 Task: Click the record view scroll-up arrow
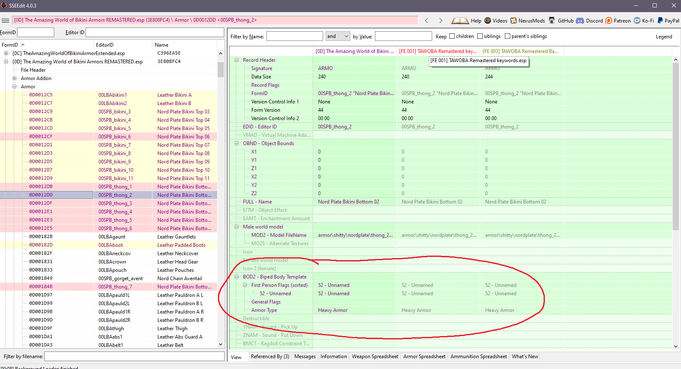pyautogui.click(x=676, y=60)
